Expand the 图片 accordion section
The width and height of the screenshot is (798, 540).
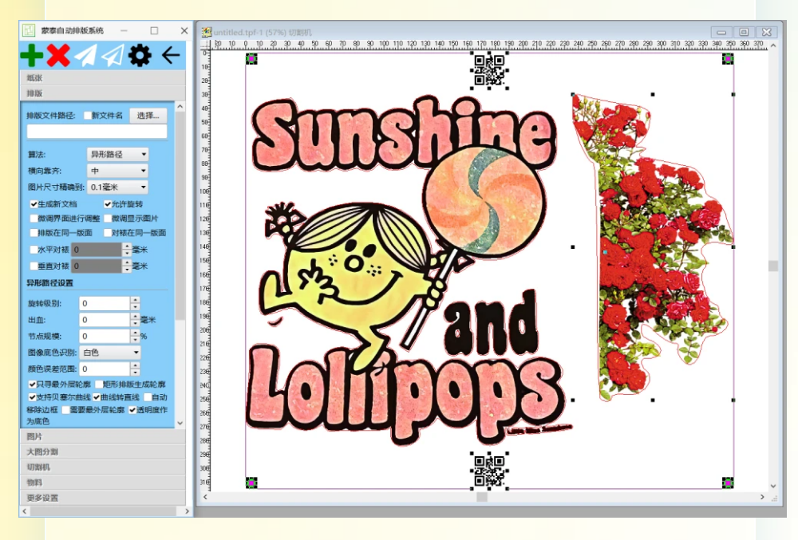coord(103,436)
